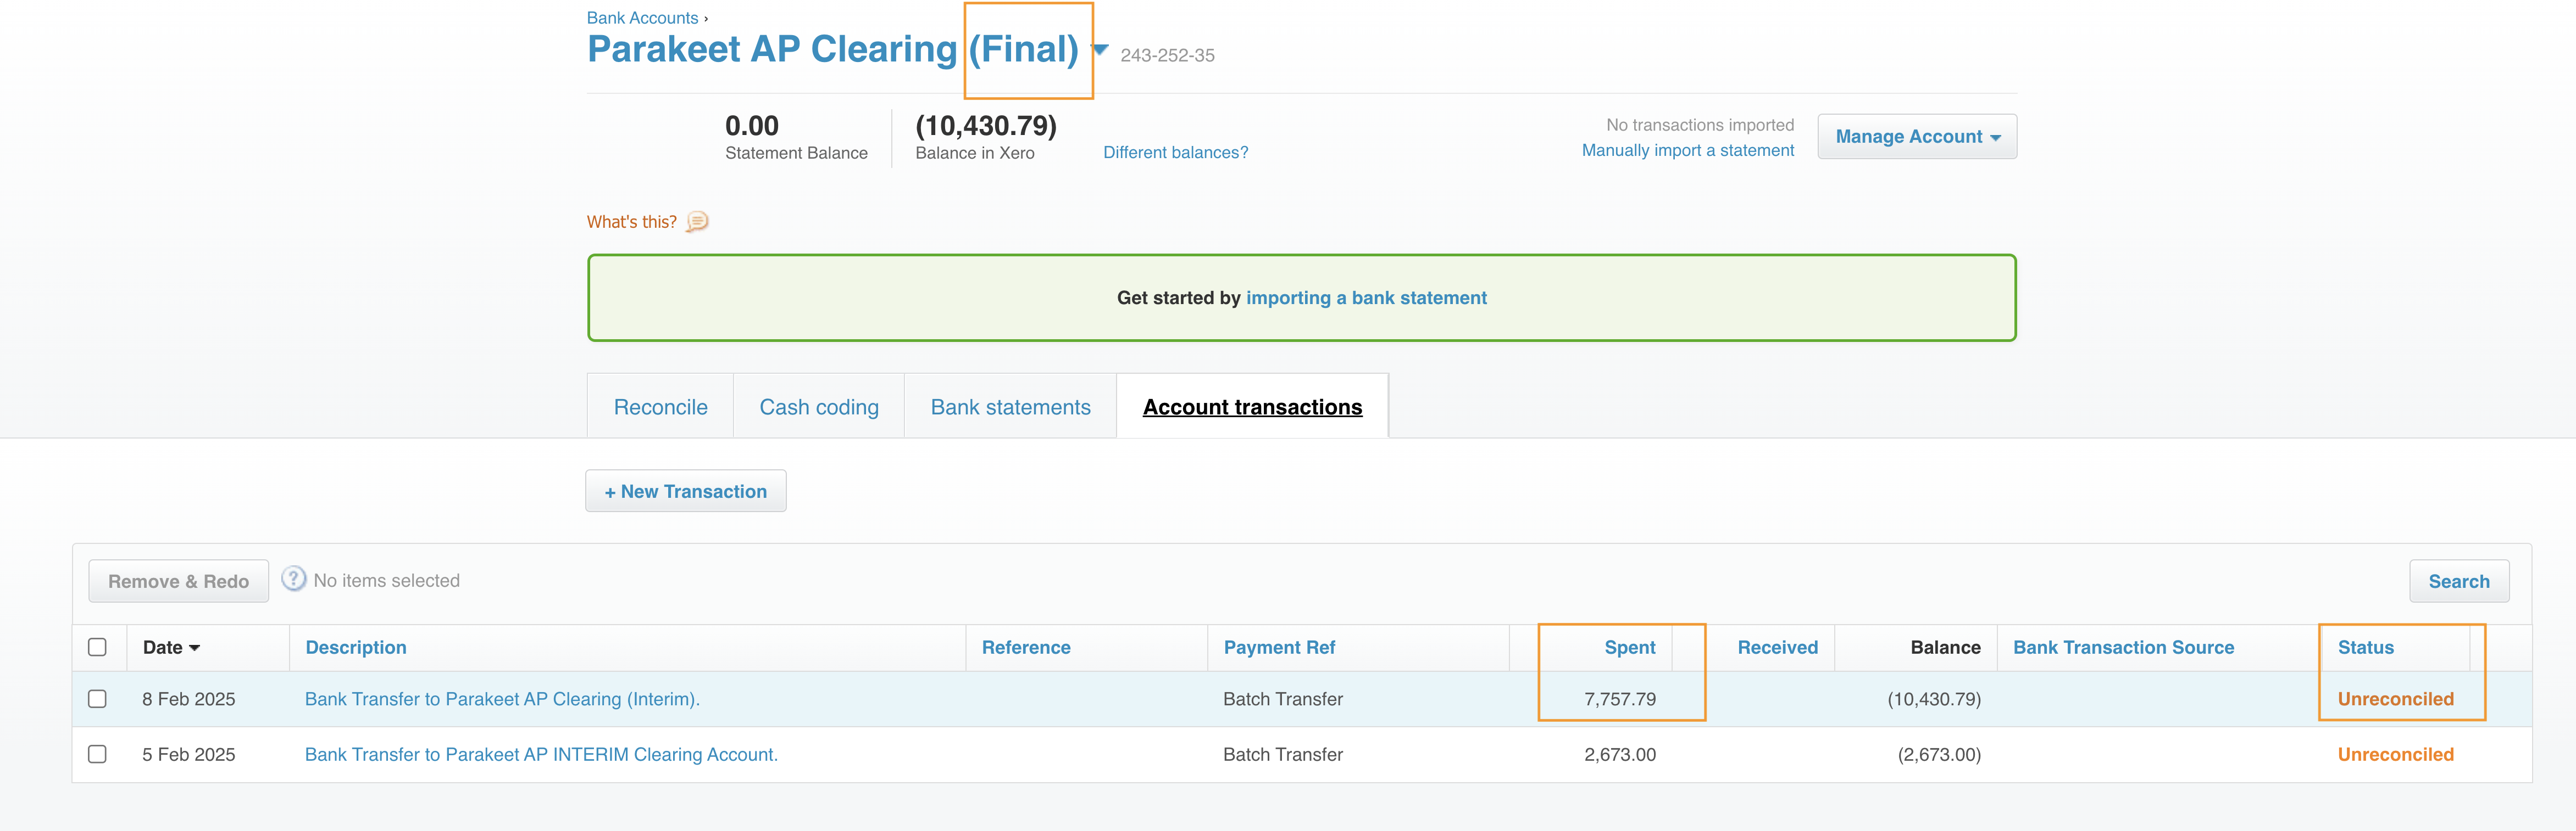Viewport: 2576px width, 831px height.
Task: Open the Manage Account dropdown
Action: (1916, 137)
